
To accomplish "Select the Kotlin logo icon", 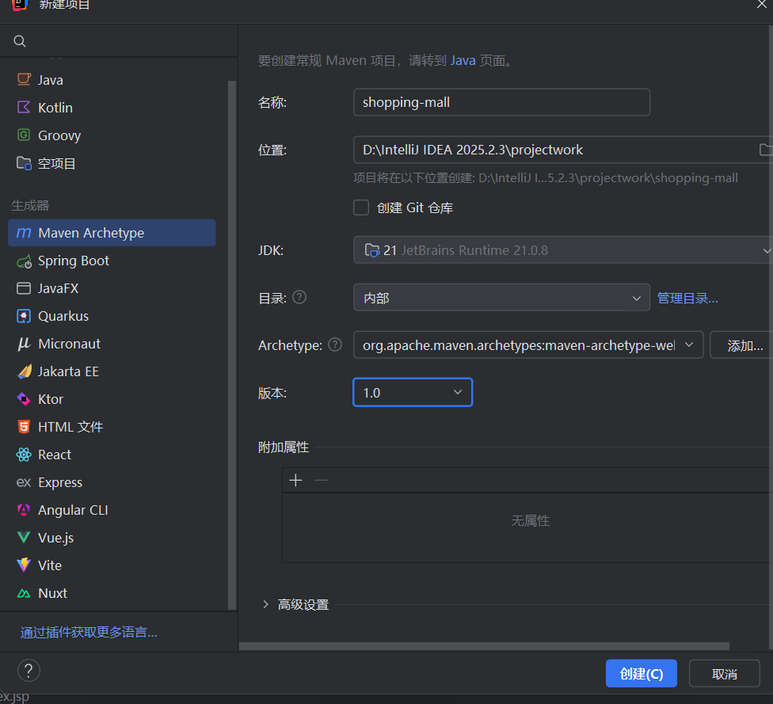I will click(x=24, y=107).
